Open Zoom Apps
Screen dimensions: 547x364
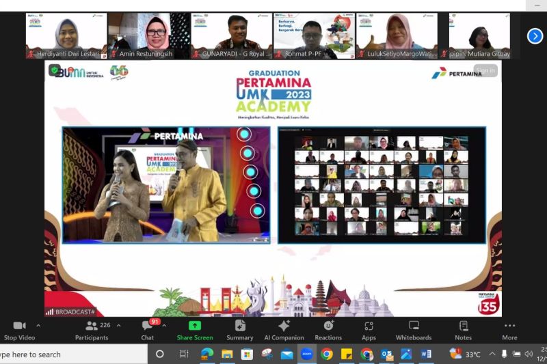coord(369,331)
